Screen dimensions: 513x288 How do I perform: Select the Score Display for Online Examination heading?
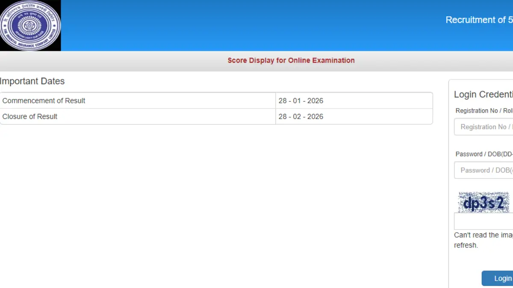[x=291, y=61]
